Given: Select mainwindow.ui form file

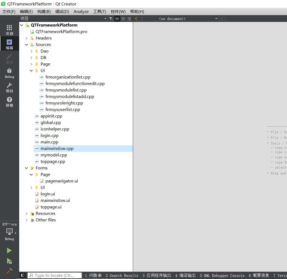Looking at the screenshot, I should [x=55, y=201].
